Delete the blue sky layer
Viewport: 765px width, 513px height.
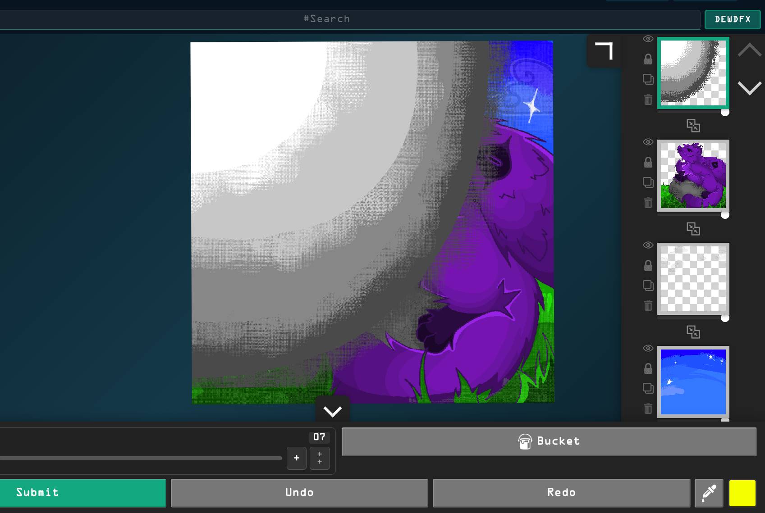[648, 409]
